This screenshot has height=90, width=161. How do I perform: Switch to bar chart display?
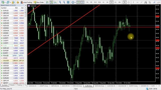click(47, 2)
